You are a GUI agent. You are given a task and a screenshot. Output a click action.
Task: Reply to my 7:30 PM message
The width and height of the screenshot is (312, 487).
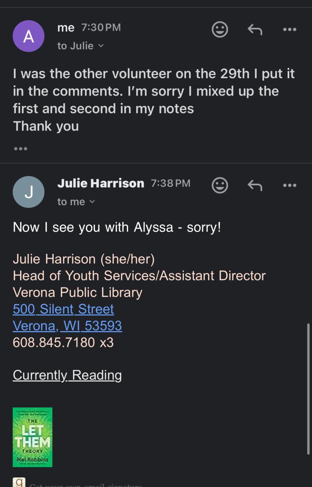(255, 29)
